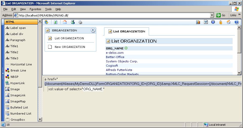Collapse the ORGANIZATION panel with chevron button

[x=93, y=30]
